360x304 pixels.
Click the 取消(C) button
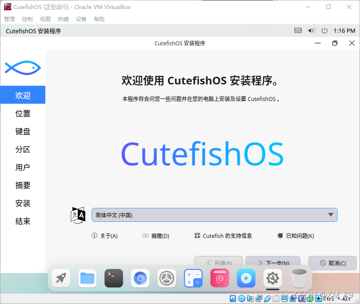coord(333,263)
